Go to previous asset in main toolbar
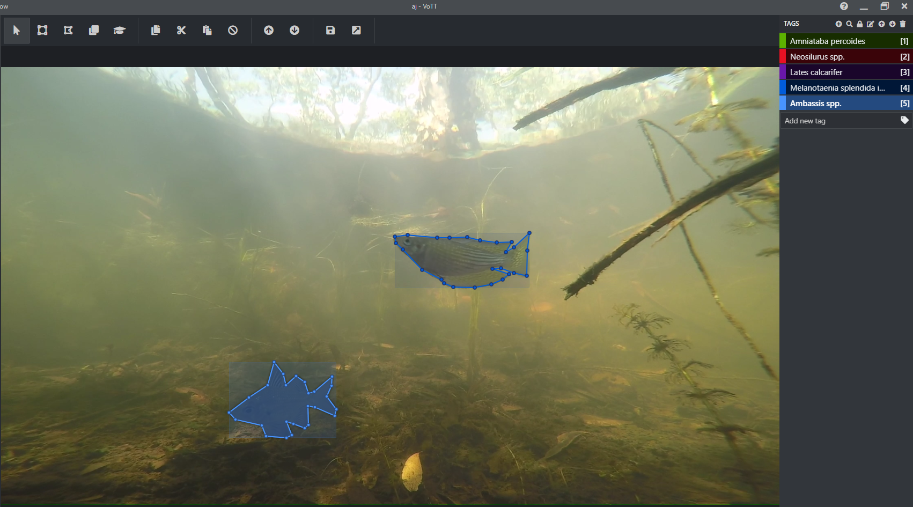 click(269, 31)
